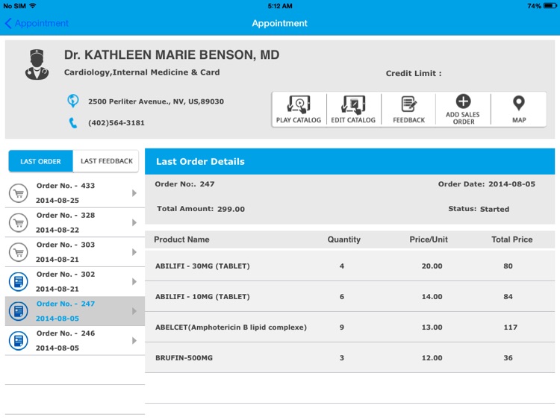Tap BRUFIN-500MG product row
560x420 pixels.
[349, 357]
